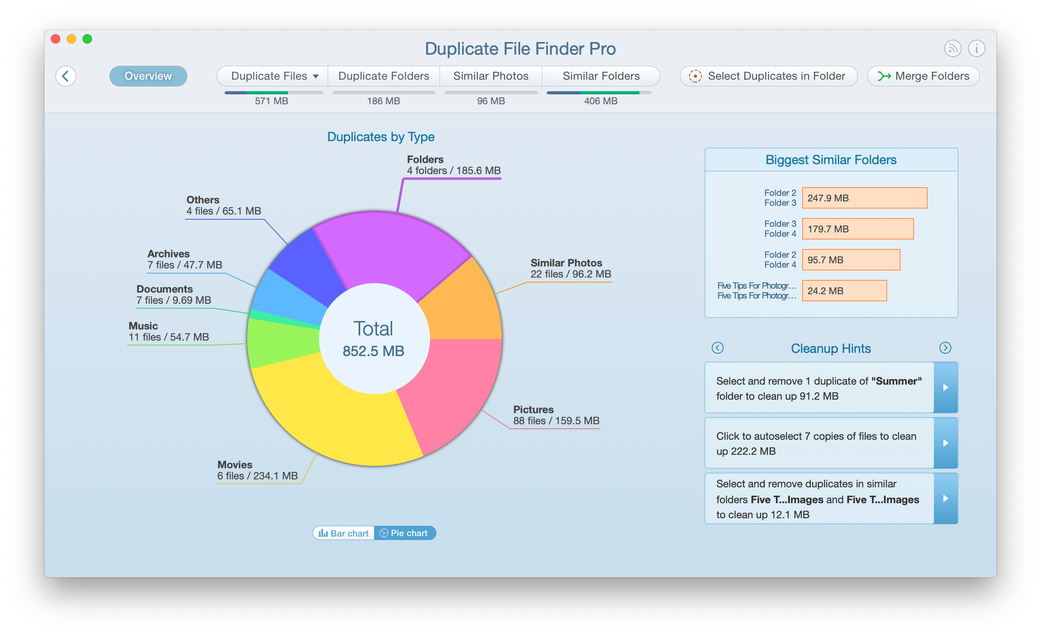Run the autoselect 7 copies hint arrow
The width and height of the screenshot is (1041, 636).
945,443
